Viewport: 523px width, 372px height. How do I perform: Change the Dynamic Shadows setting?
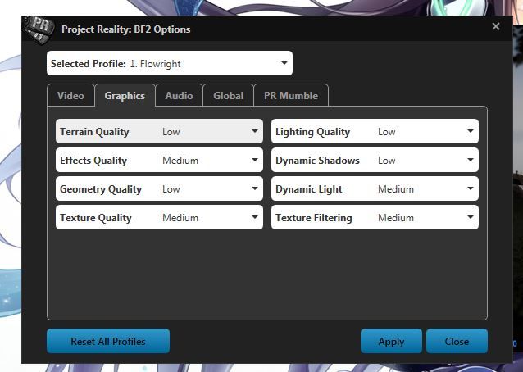pyautogui.click(x=375, y=161)
